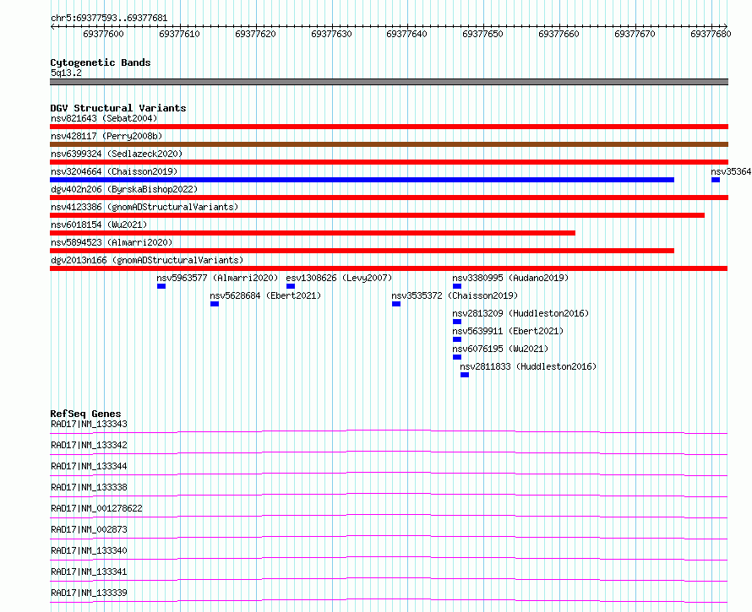752x612 pixels.
Task: Click ruler position 69377650
Action: [x=483, y=34]
